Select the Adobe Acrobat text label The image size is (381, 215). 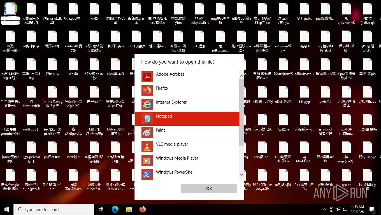click(x=170, y=74)
